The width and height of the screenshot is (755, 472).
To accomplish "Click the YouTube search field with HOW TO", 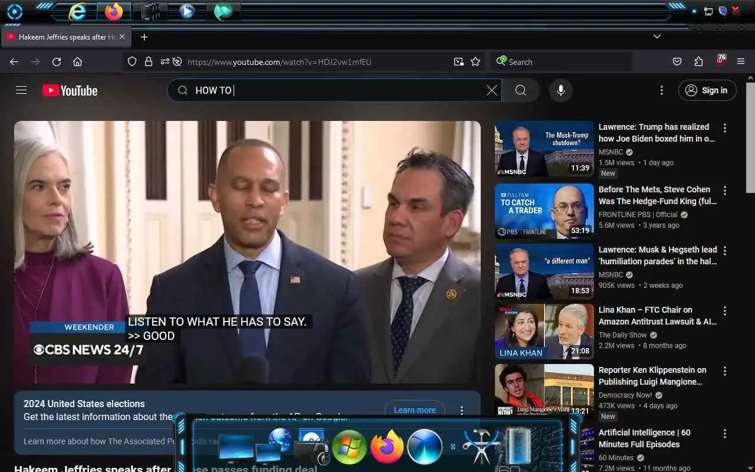I will click(x=333, y=90).
